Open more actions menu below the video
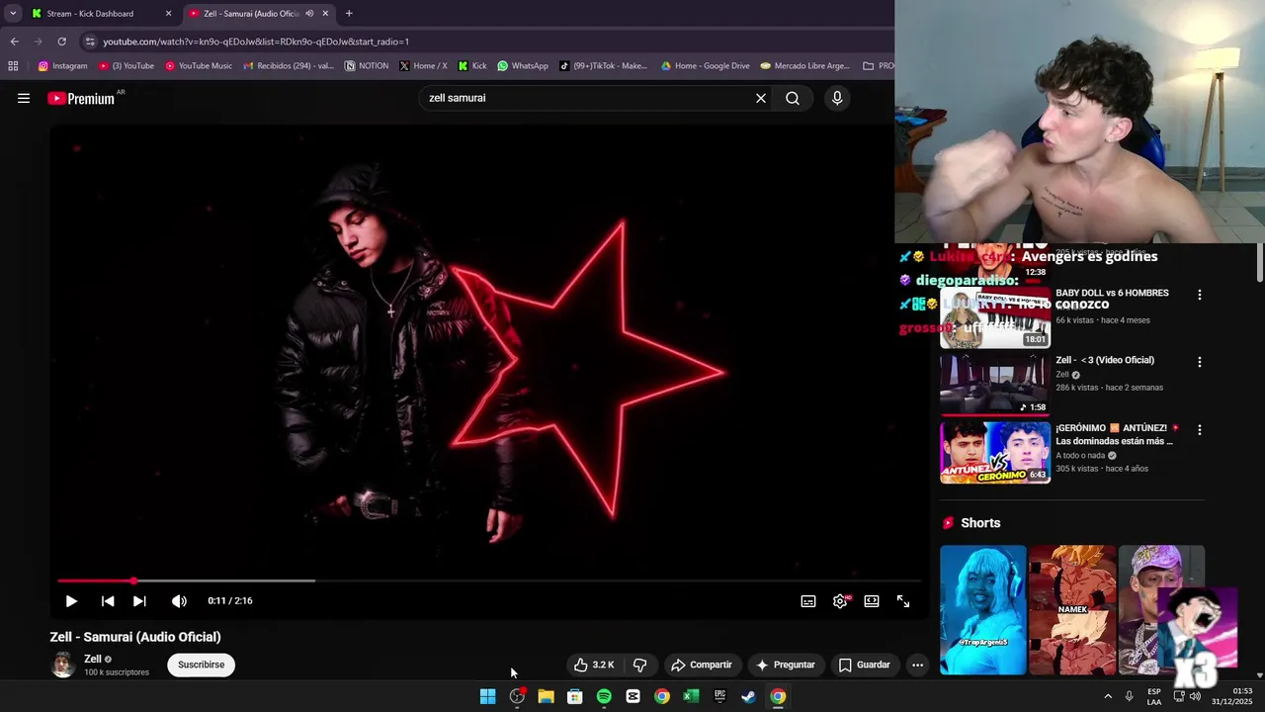Viewport: 1265px width, 712px height. pos(917,665)
